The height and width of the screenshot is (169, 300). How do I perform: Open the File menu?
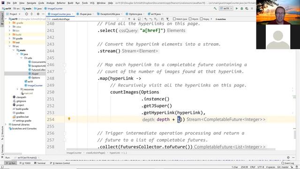[8, 3]
